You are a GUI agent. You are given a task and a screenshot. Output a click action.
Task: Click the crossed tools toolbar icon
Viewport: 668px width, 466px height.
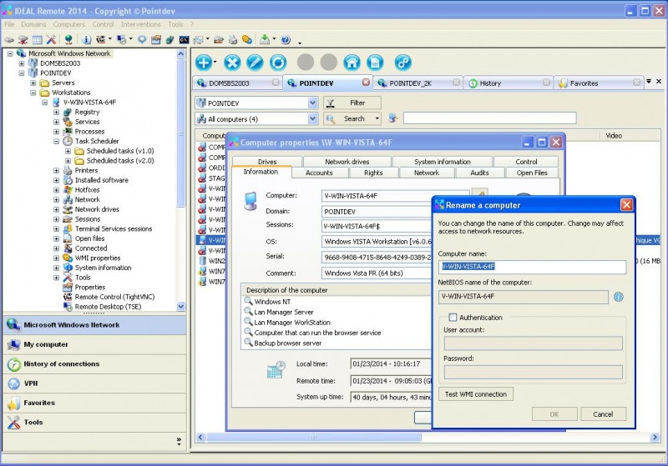coord(51,40)
